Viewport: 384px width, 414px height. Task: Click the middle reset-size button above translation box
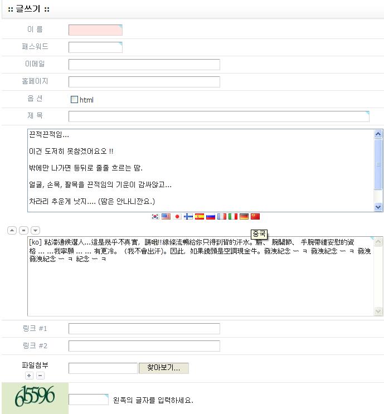[x=23, y=231]
